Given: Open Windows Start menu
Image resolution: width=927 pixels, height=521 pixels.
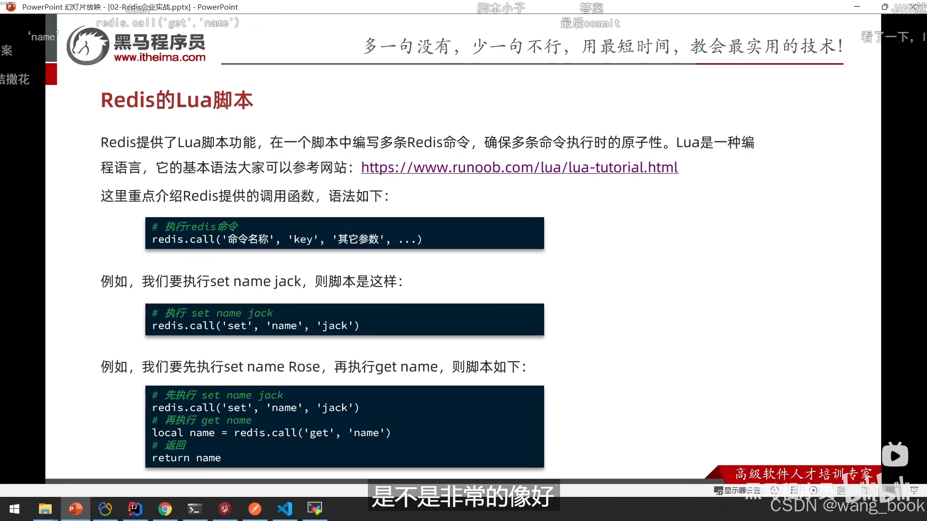Looking at the screenshot, I should [14, 509].
